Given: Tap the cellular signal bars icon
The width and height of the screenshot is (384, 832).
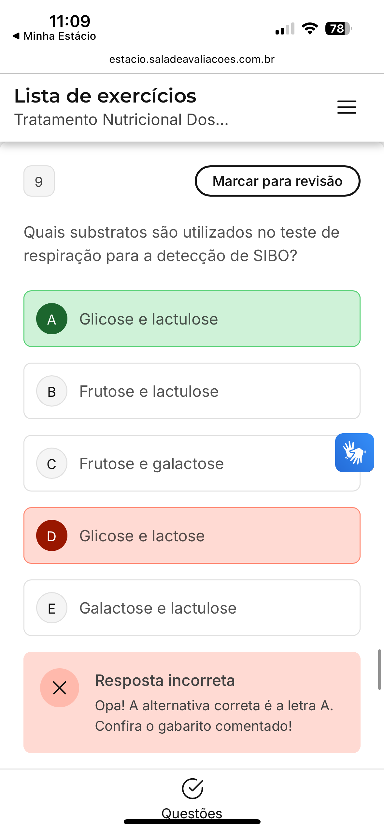Looking at the screenshot, I should tap(285, 29).
